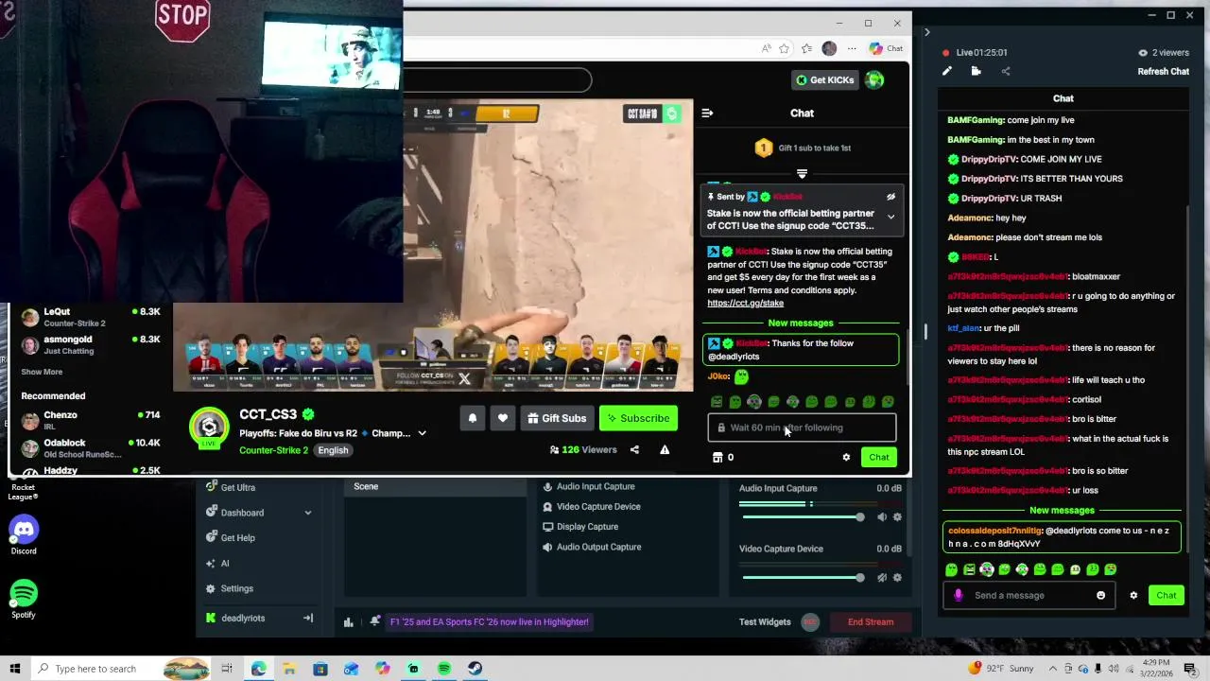1210x681 pixels.
Task: Click the Gift Subs button
Action: pos(557,418)
